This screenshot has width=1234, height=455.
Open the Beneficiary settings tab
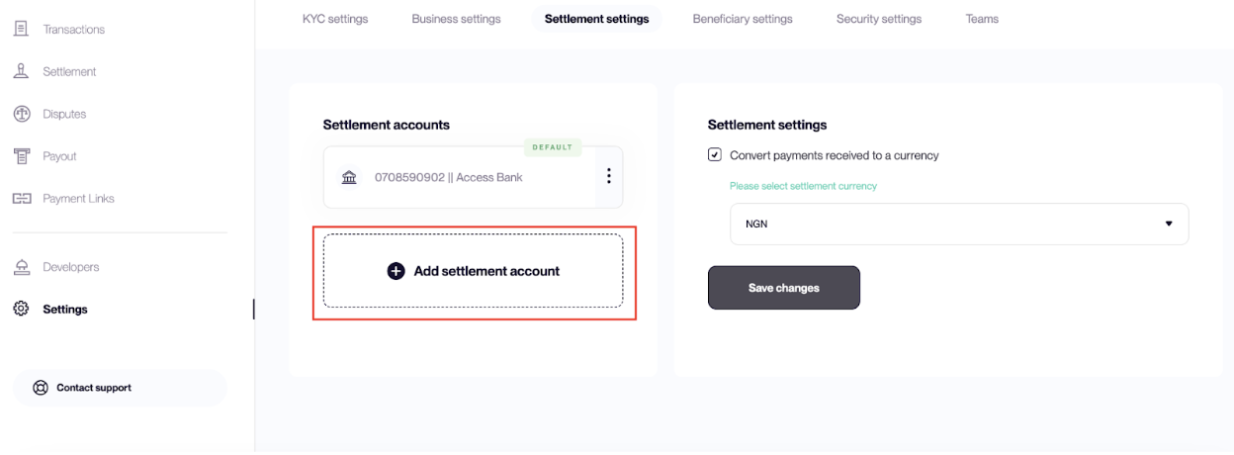tap(743, 19)
